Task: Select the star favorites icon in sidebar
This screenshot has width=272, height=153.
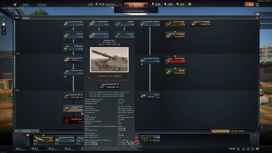Action: [4, 33]
